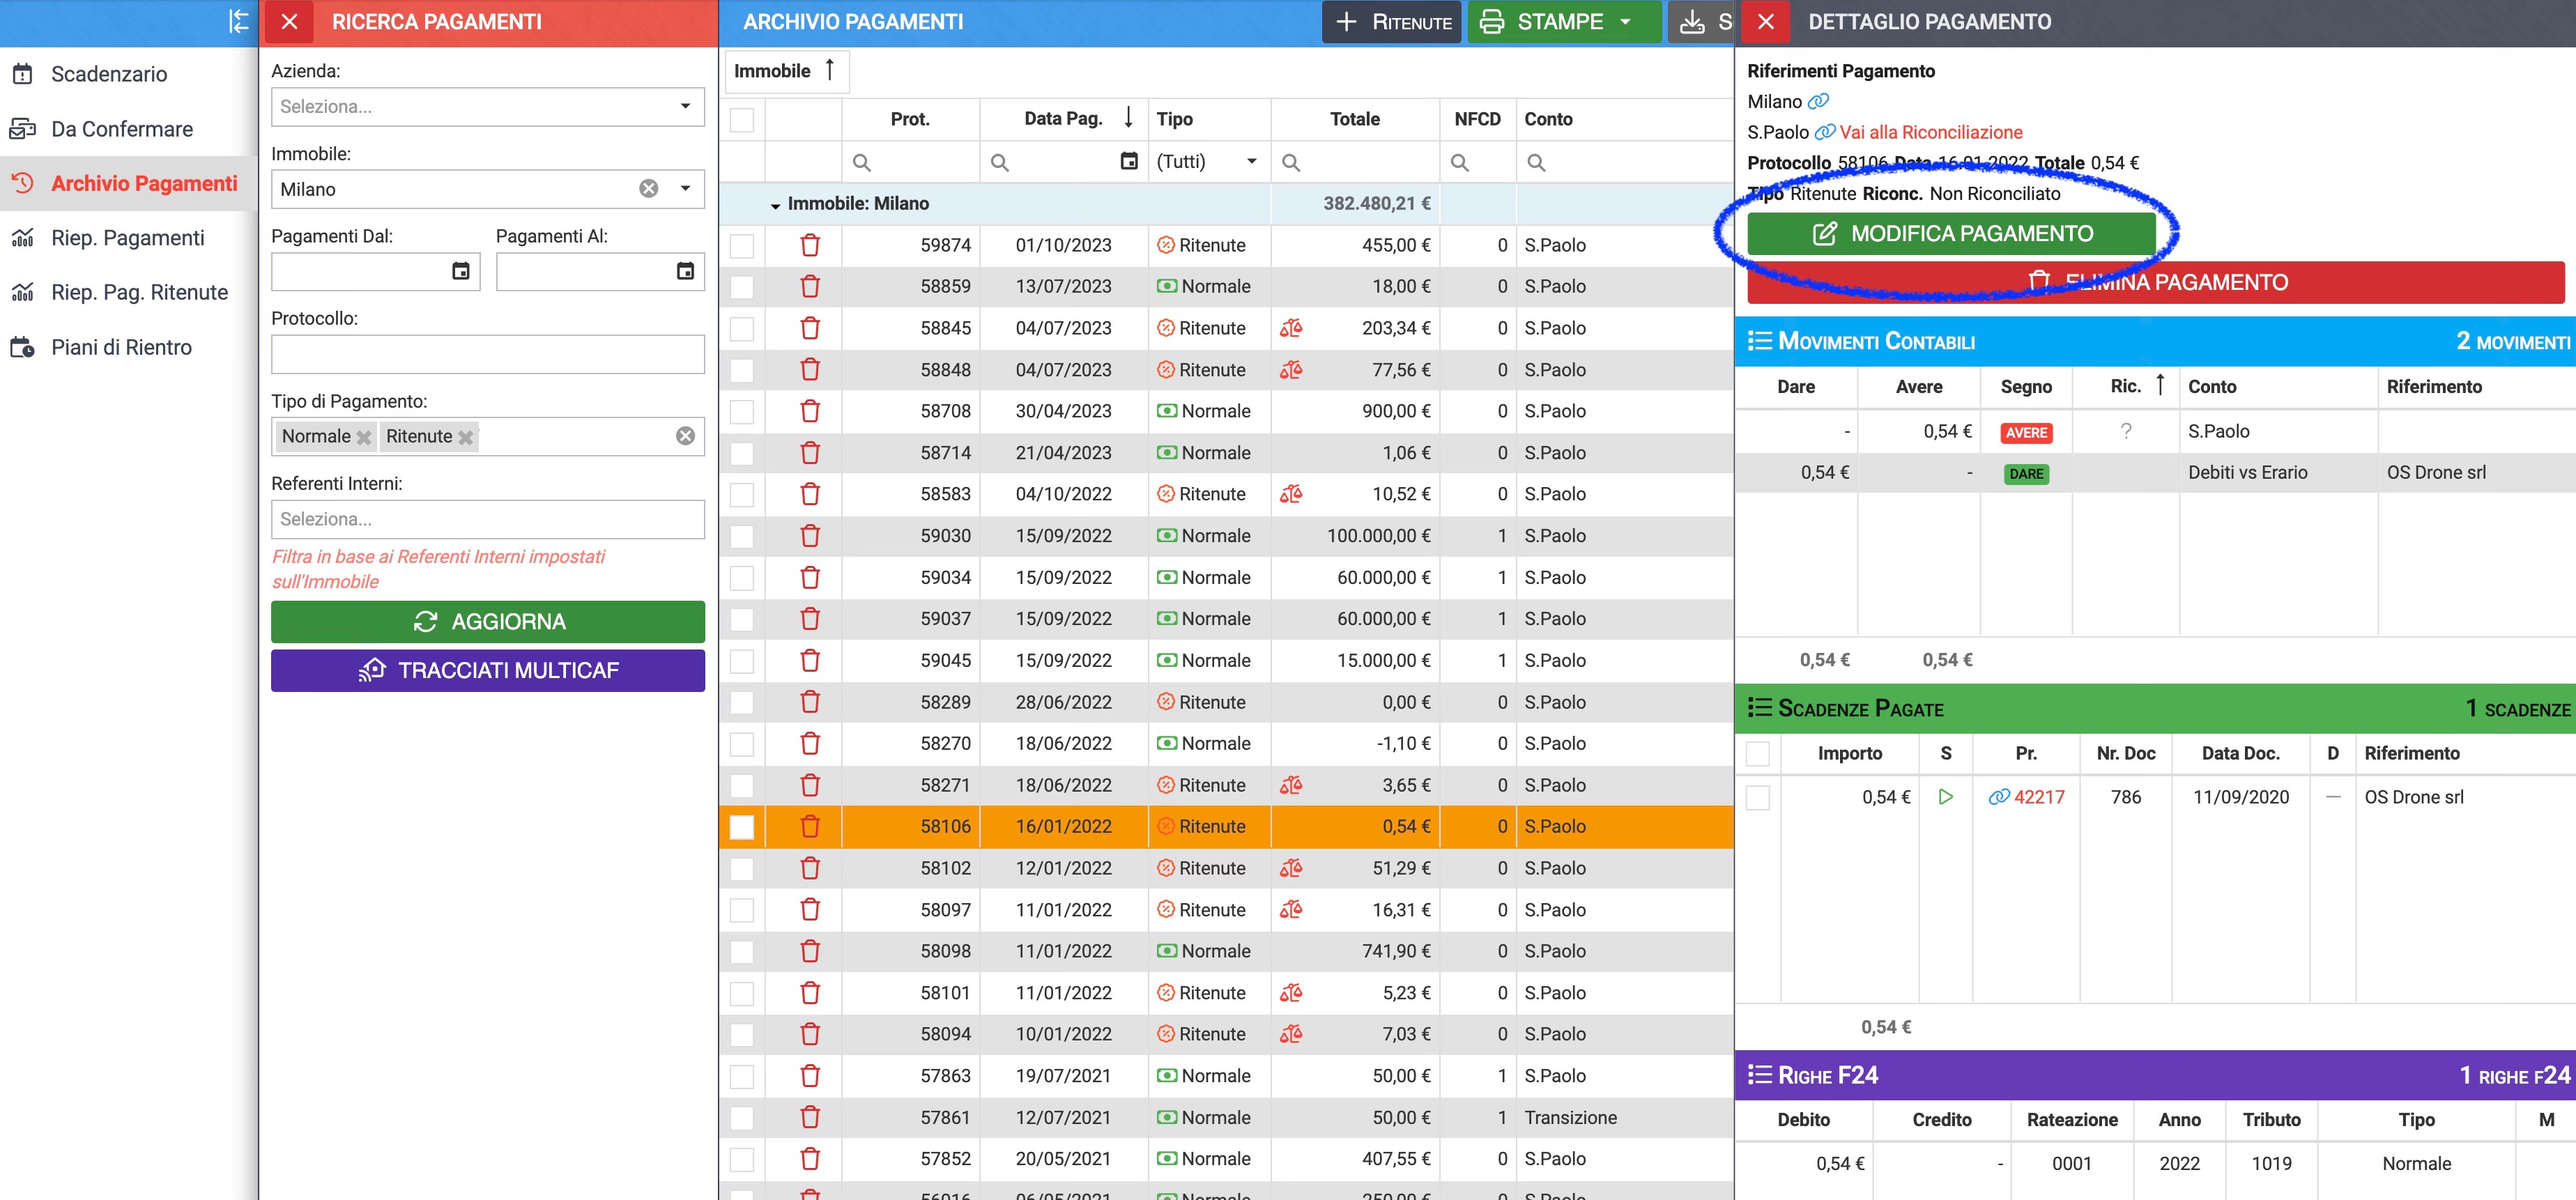Collapse the left sidebar menu icon
This screenshot has height=1200, width=2576.
coord(238,21)
